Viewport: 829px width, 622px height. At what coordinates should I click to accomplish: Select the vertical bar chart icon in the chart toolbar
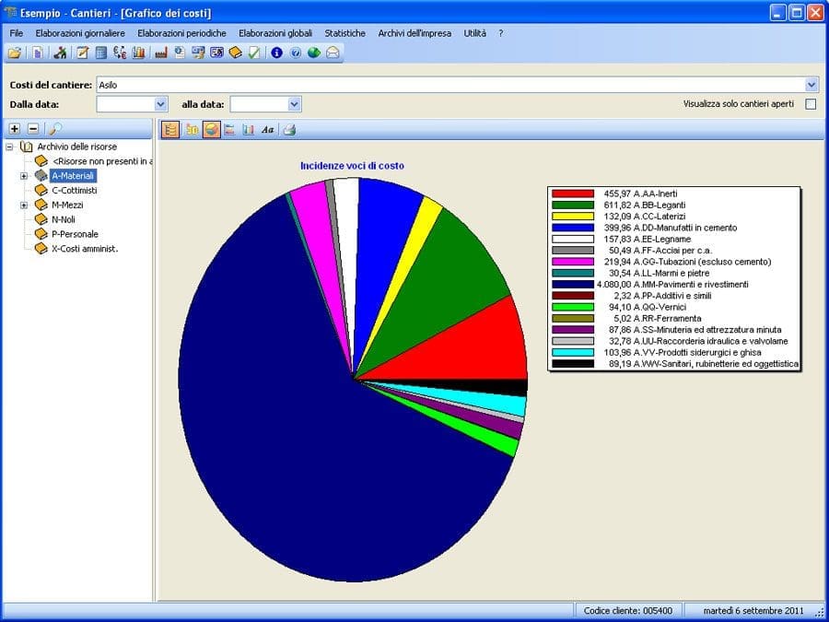click(x=249, y=130)
